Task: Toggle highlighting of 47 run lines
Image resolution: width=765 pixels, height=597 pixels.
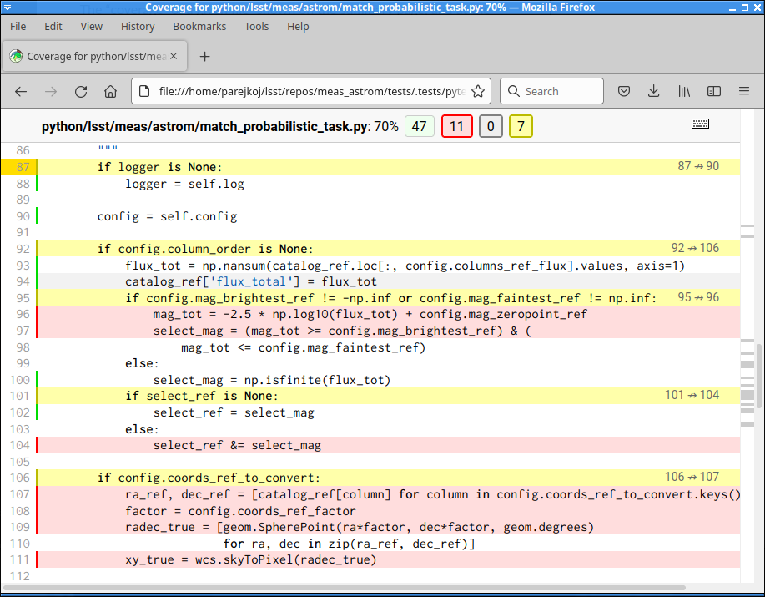Action: coord(419,127)
